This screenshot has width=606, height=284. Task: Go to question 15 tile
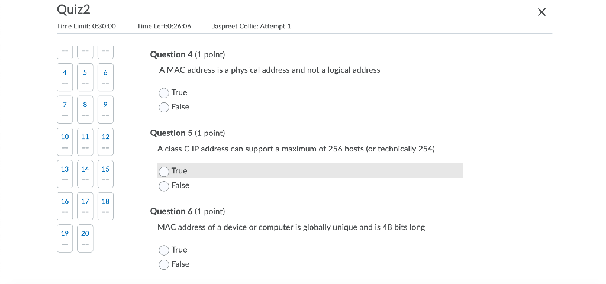[x=105, y=173]
